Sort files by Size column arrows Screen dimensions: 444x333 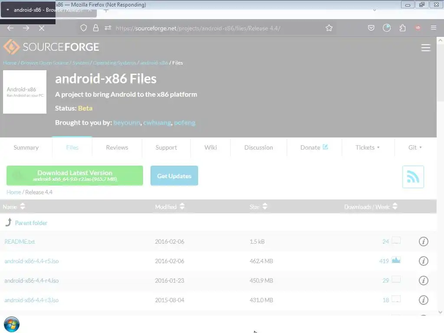click(x=265, y=206)
